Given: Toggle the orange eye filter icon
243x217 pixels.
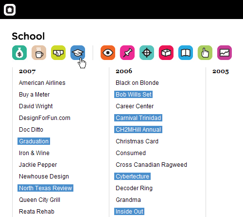Looking at the screenshot, I should point(108,53).
